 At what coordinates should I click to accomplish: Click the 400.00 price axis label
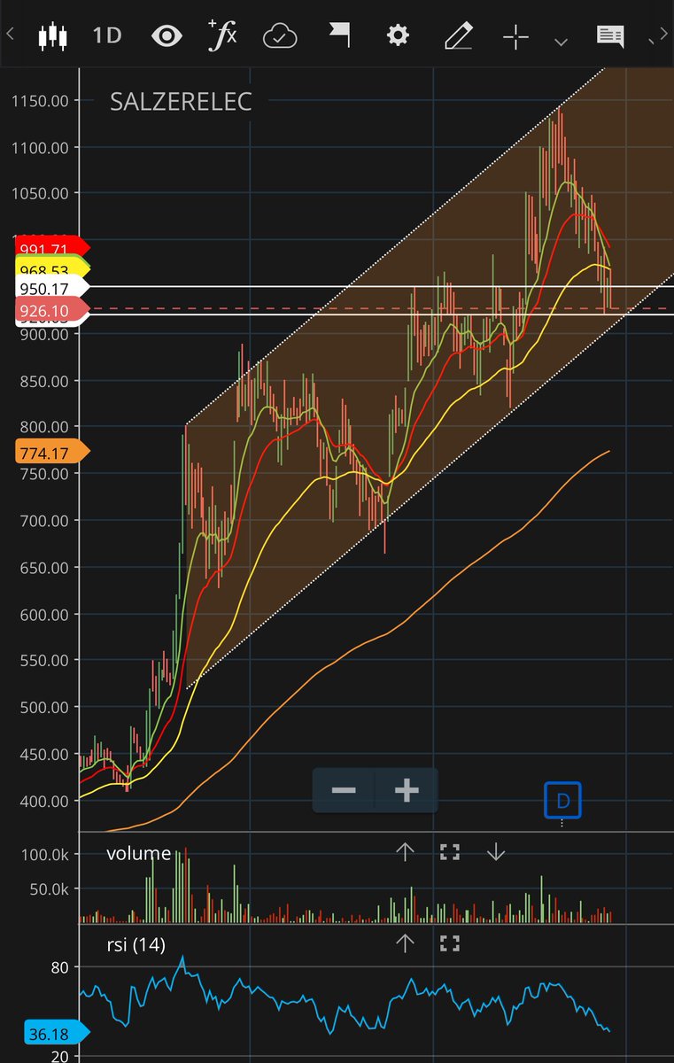coord(44,801)
